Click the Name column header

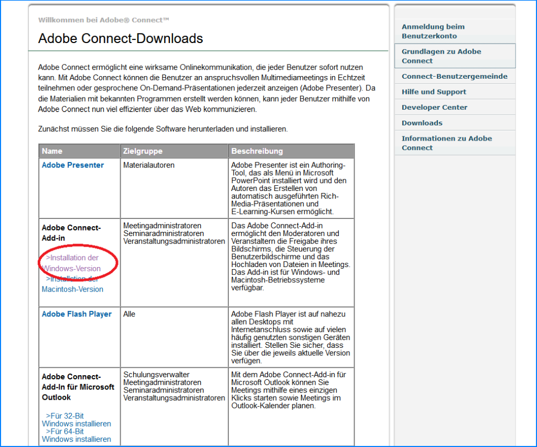(x=52, y=151)
